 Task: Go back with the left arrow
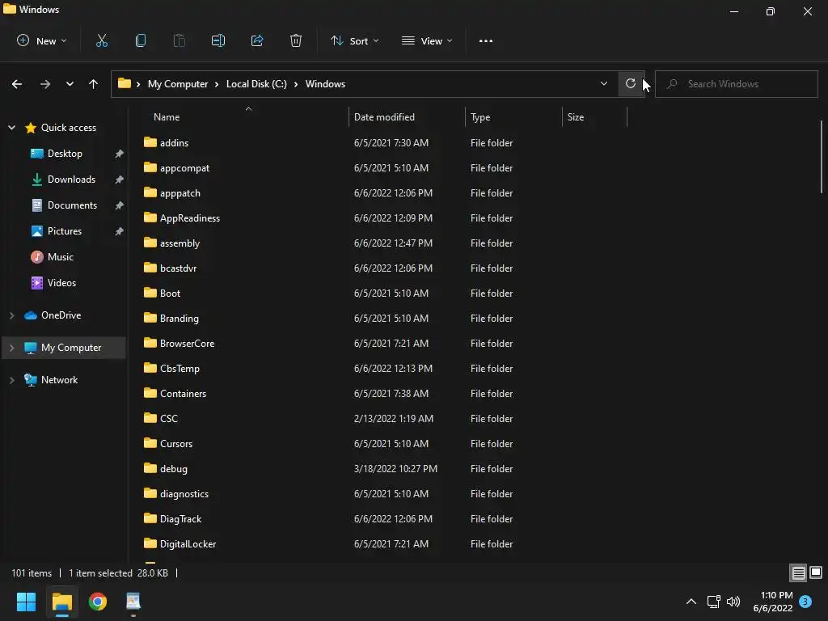[17, 84]
